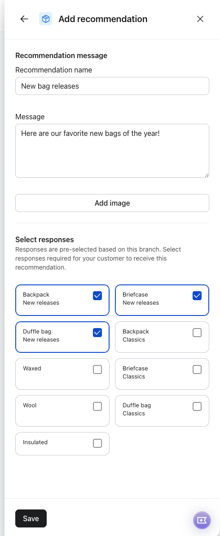This screenshot has height=536, width=220.
Task: Check the Backpack Classics checkbox
Action: click(197, 333)
